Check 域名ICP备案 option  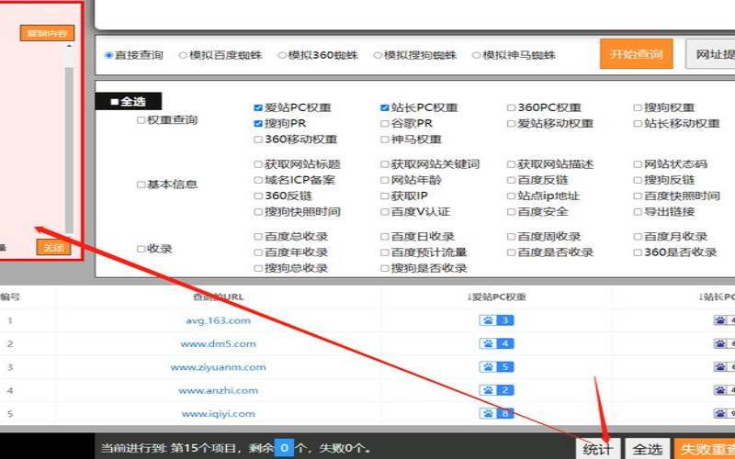click(258, 180)
